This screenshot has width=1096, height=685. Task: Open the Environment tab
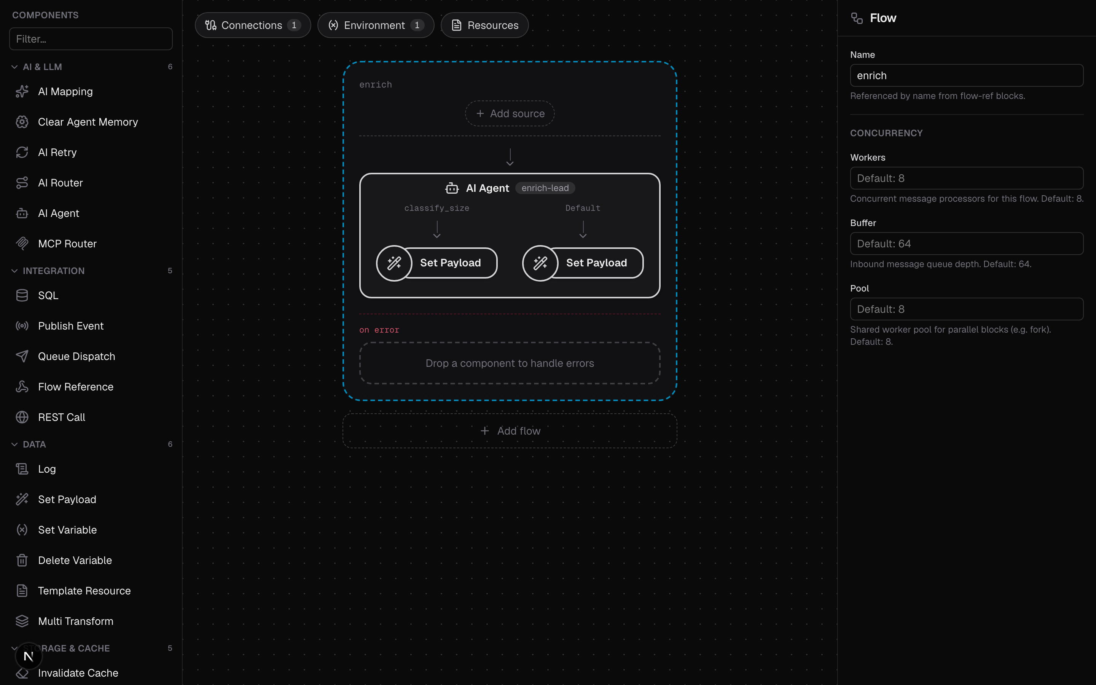pos(376,25)
